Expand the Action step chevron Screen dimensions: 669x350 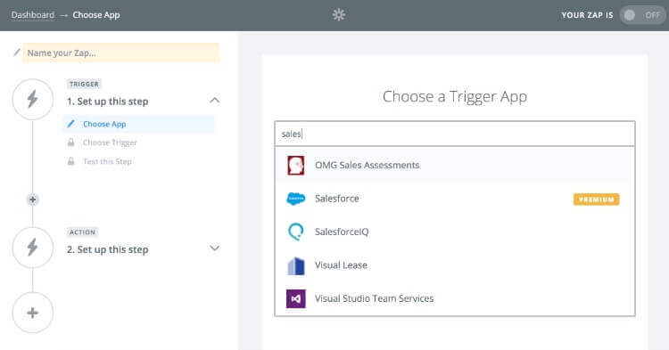[x=215, y=248]
